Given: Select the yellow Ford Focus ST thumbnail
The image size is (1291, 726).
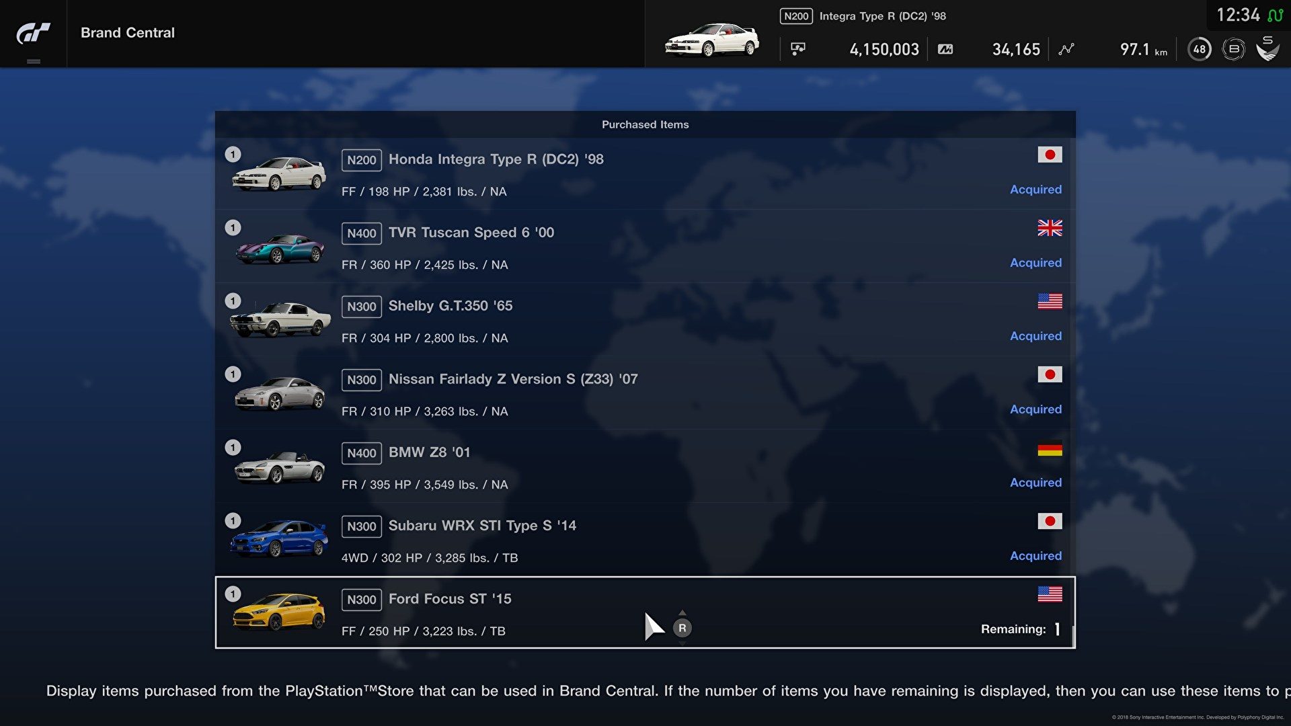Looking at the screenshot, I should [279, 611].
